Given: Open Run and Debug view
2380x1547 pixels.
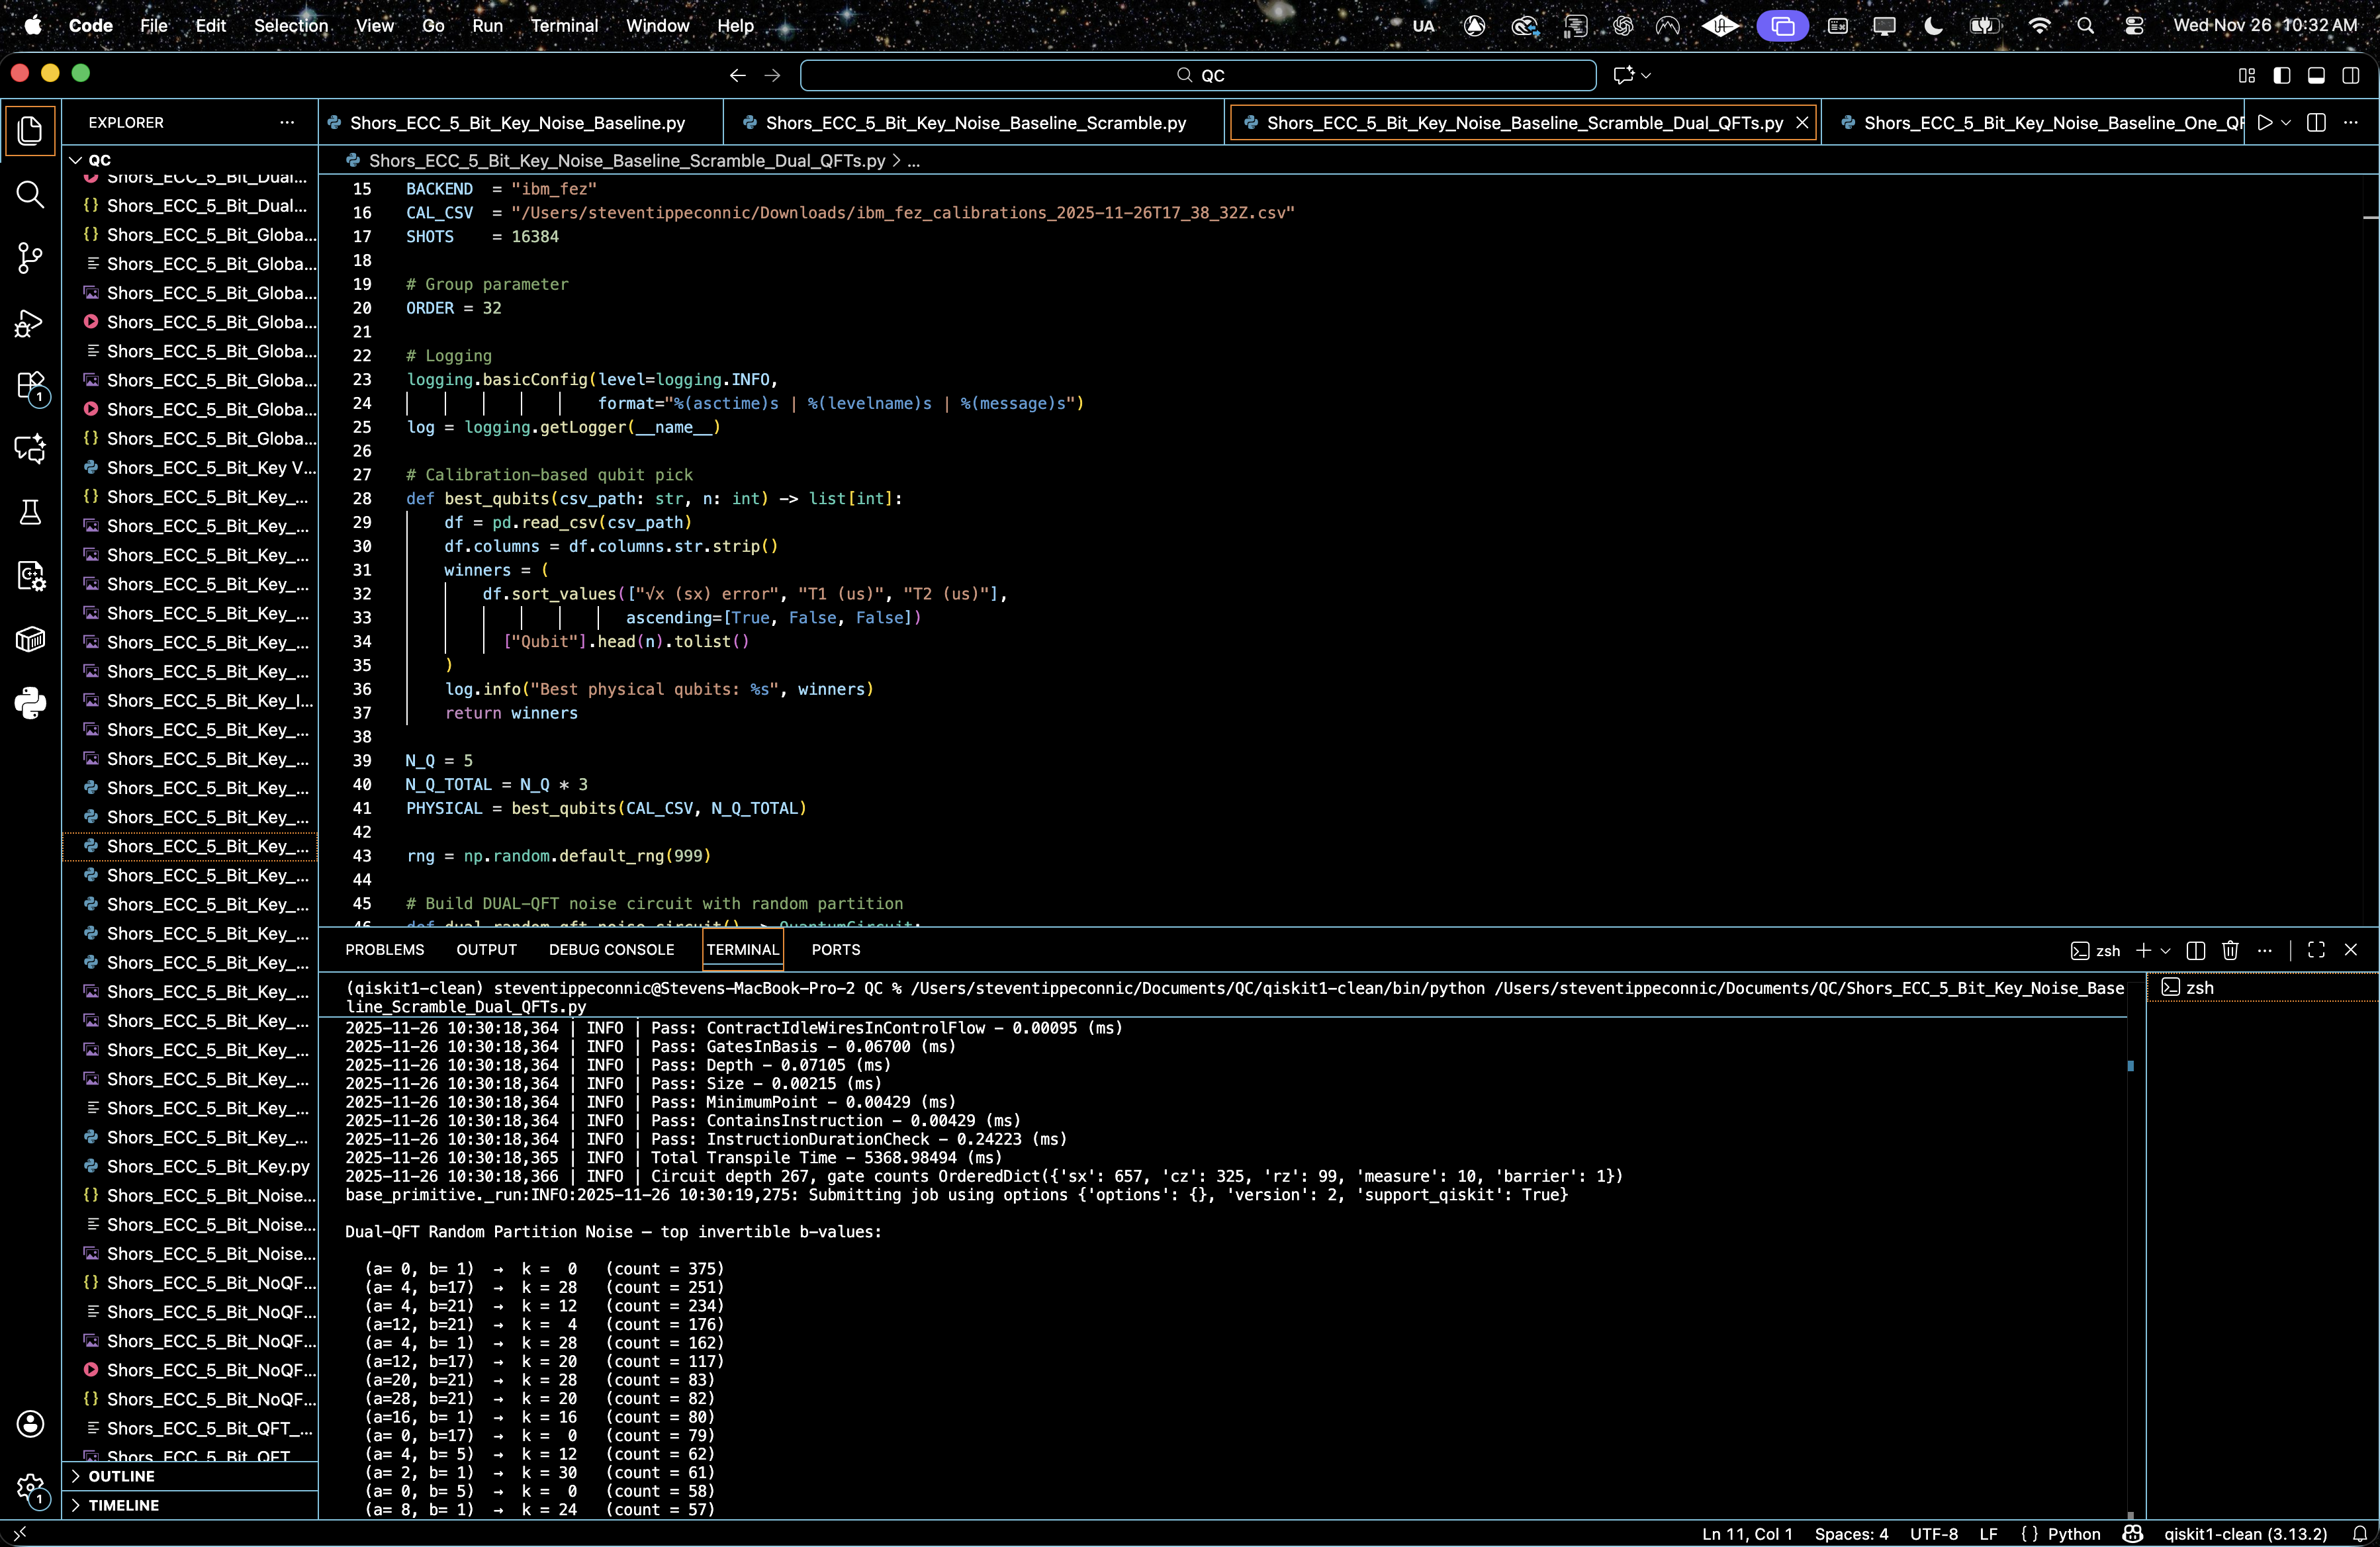Looking at the screenshot, I should pos(30,322).
